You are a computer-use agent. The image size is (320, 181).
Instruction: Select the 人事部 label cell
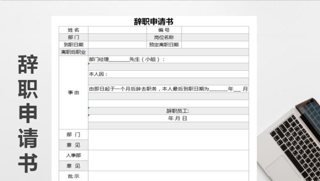pos(73,155)
